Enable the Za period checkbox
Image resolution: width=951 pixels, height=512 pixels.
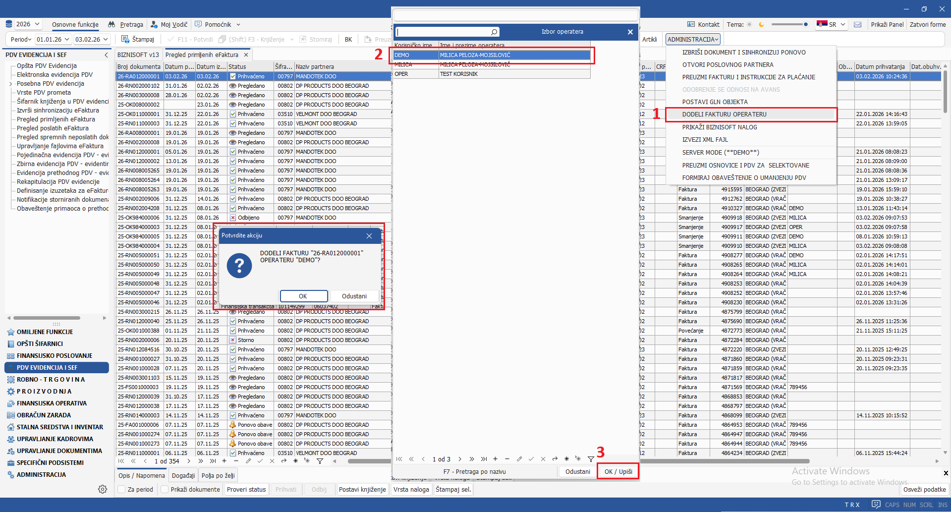click(121, 489)
